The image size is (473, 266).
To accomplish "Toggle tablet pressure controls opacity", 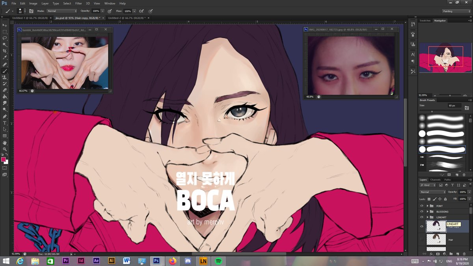I will [x=109, y=11].
